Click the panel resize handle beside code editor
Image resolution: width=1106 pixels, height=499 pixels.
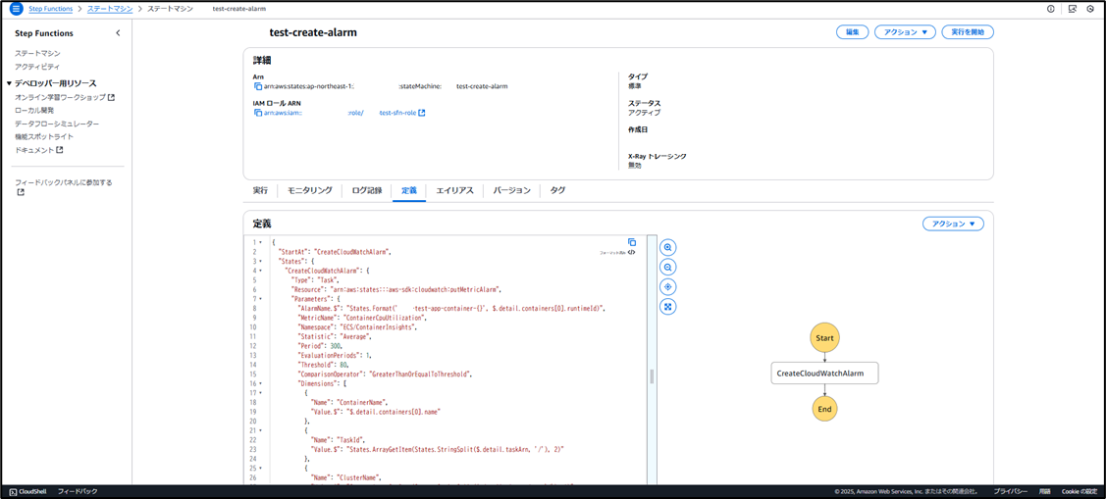point(652,376)
